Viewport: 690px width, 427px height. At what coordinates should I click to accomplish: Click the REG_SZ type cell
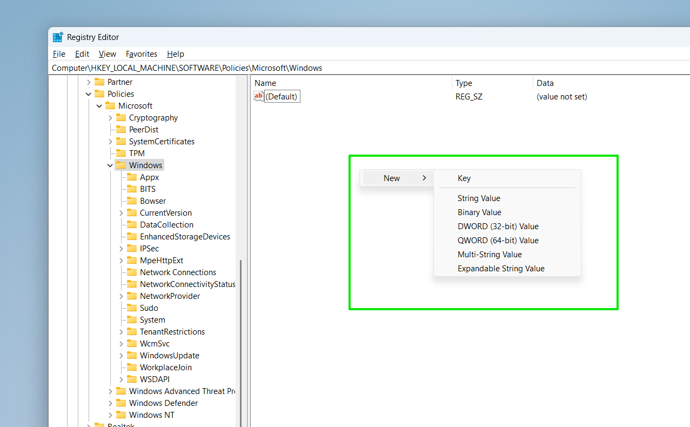(x=469, y=97)
